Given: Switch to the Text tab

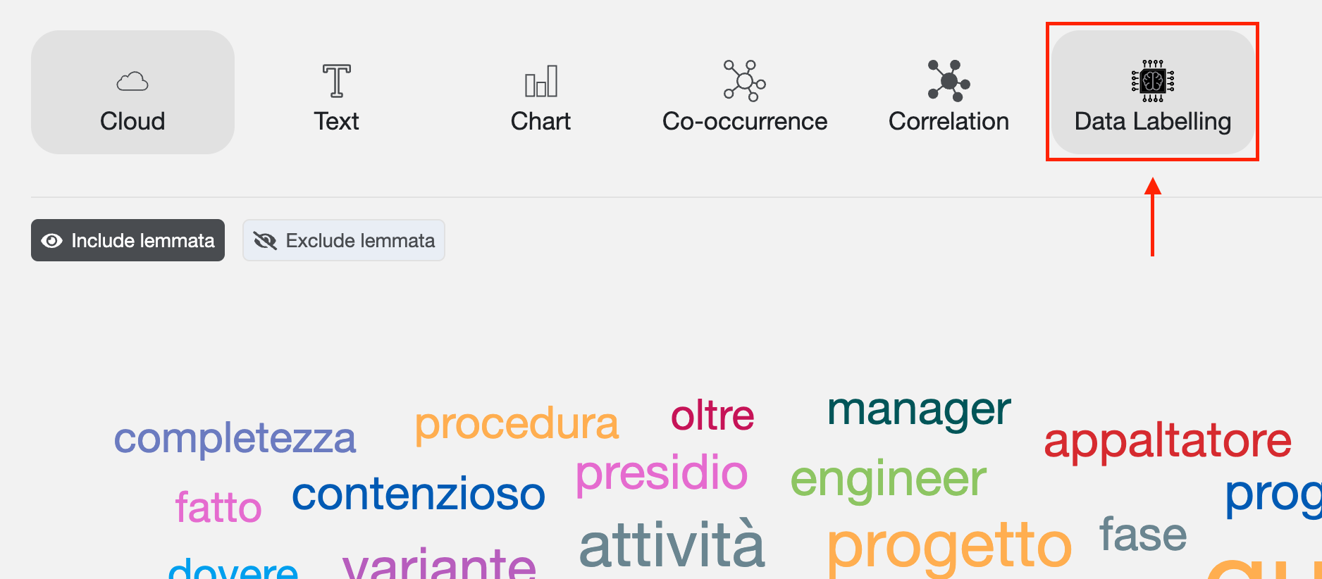Looking at the screenshot, I should 337,121.
